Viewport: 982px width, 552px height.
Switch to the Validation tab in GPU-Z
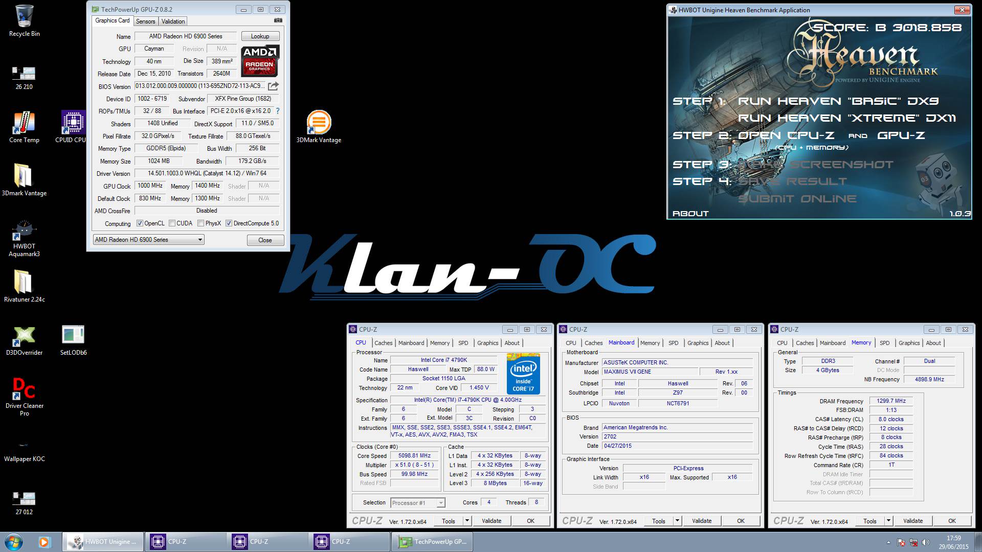coord(173,21)
